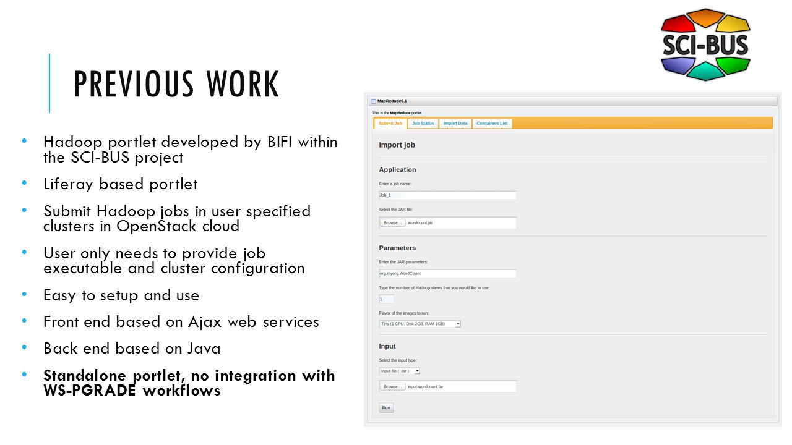
Task: Click the job name input field
Action: [x=447, y=195]
